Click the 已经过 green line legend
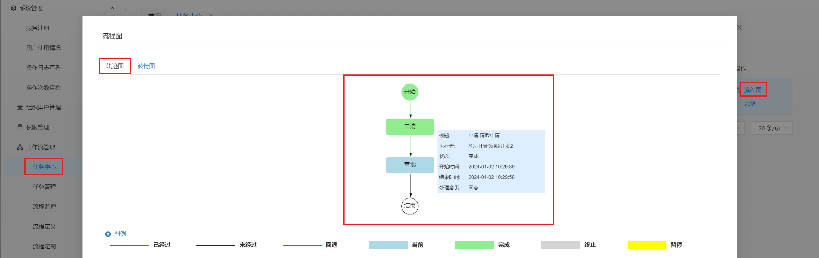Image resolution: width=819 pixels, height=258 pixels. 129,245
